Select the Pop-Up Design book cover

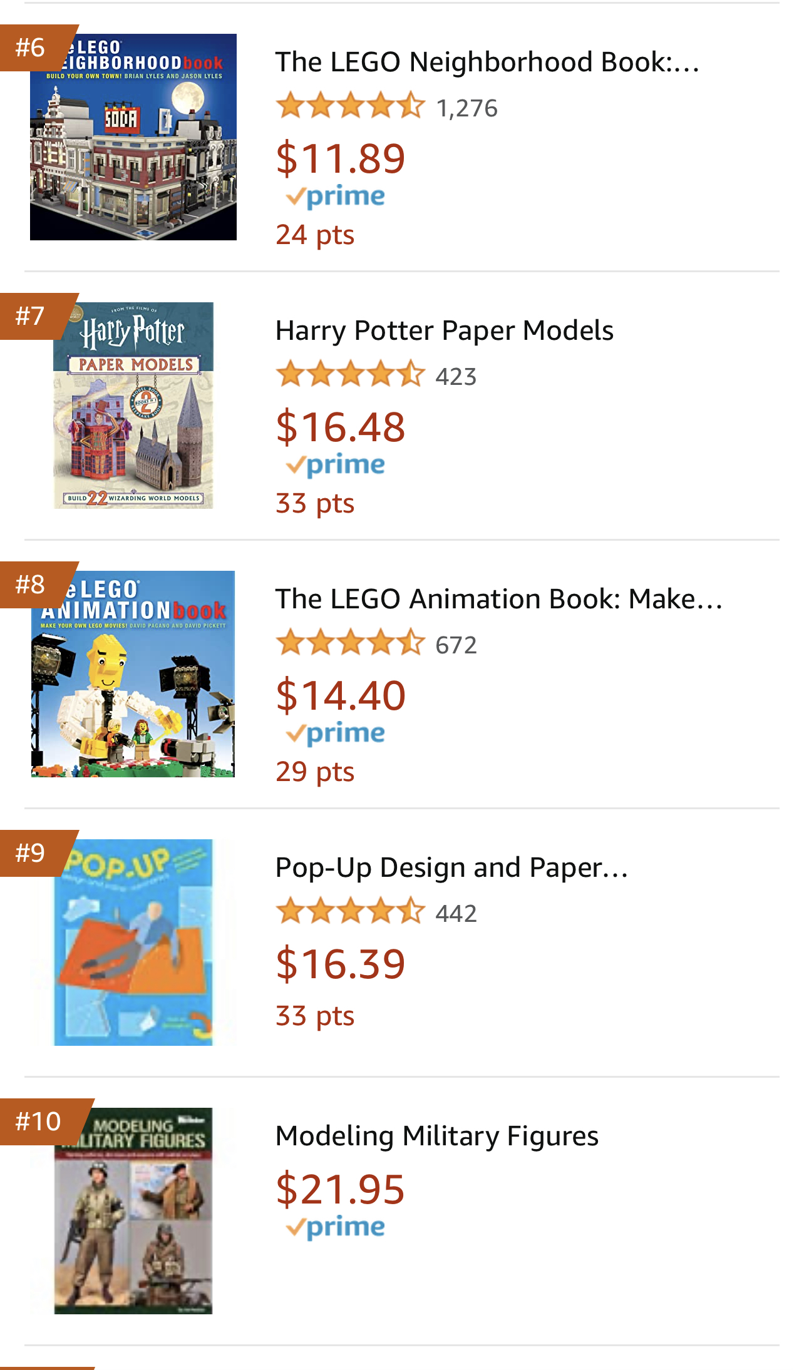(x=133, y=943)
